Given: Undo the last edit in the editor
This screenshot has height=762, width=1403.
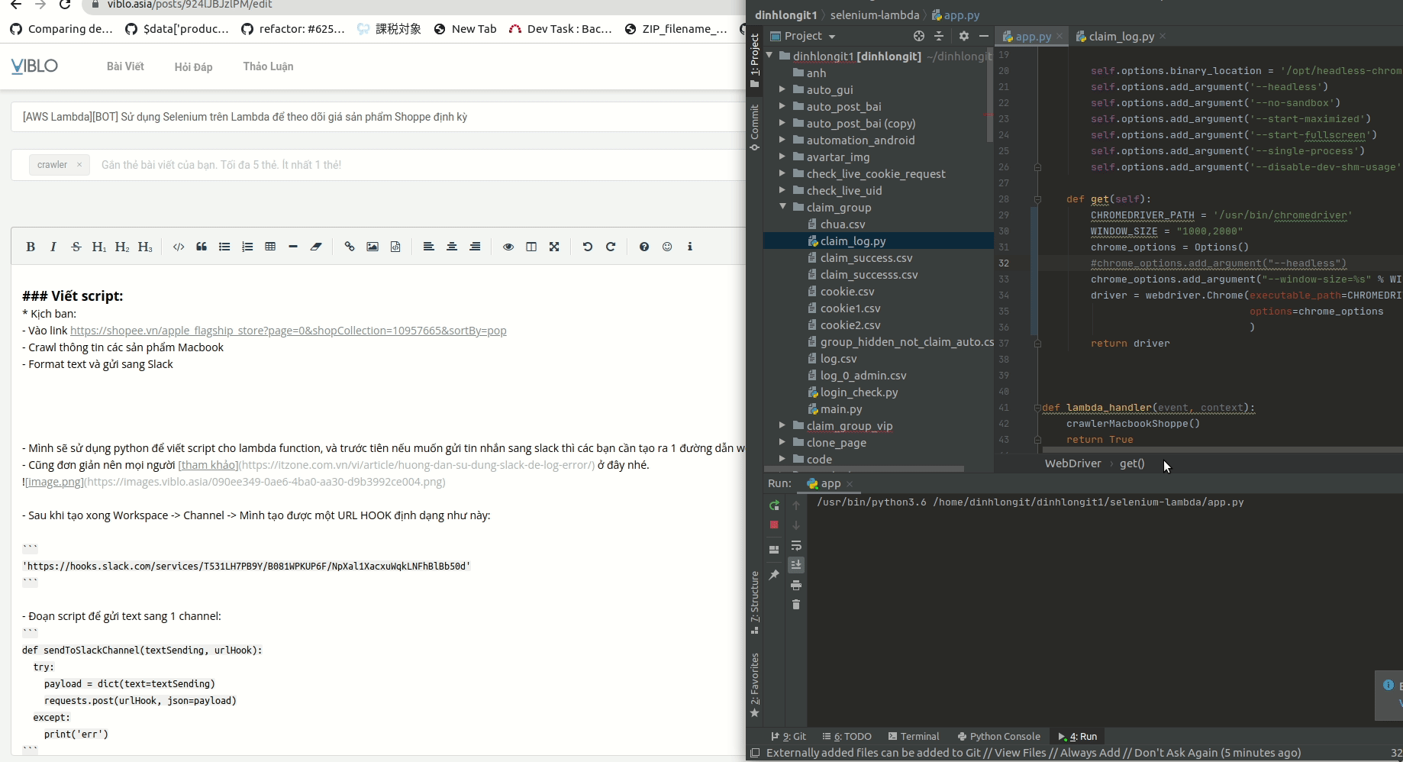Looking at the screenshot, I should [587, 247].
